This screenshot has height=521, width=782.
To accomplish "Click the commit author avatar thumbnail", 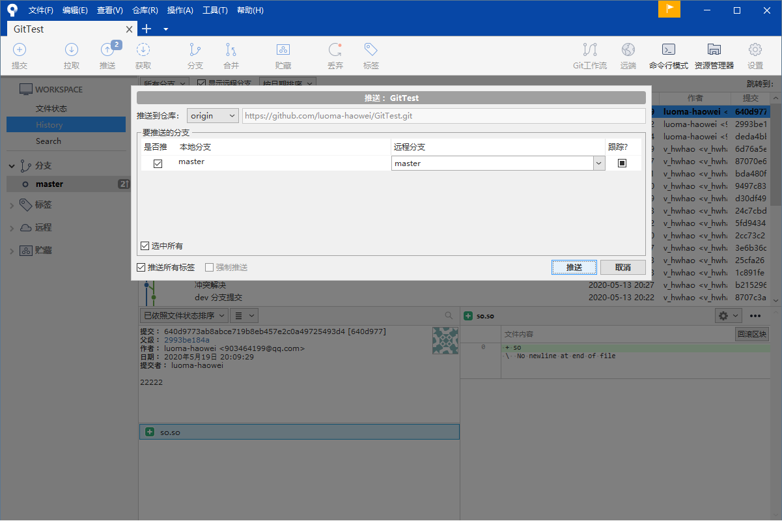I will [445, 340].
